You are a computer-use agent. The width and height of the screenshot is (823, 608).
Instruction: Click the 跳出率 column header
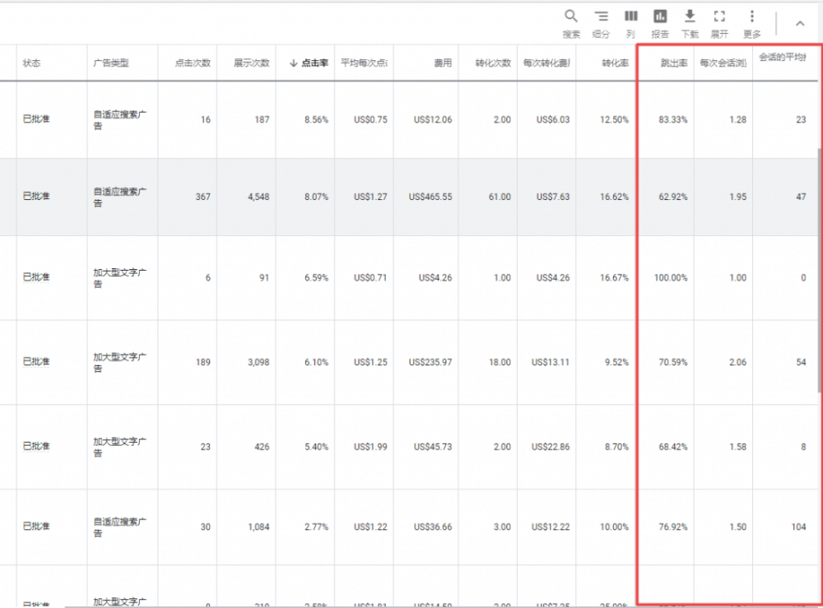(x=674, y=63)
